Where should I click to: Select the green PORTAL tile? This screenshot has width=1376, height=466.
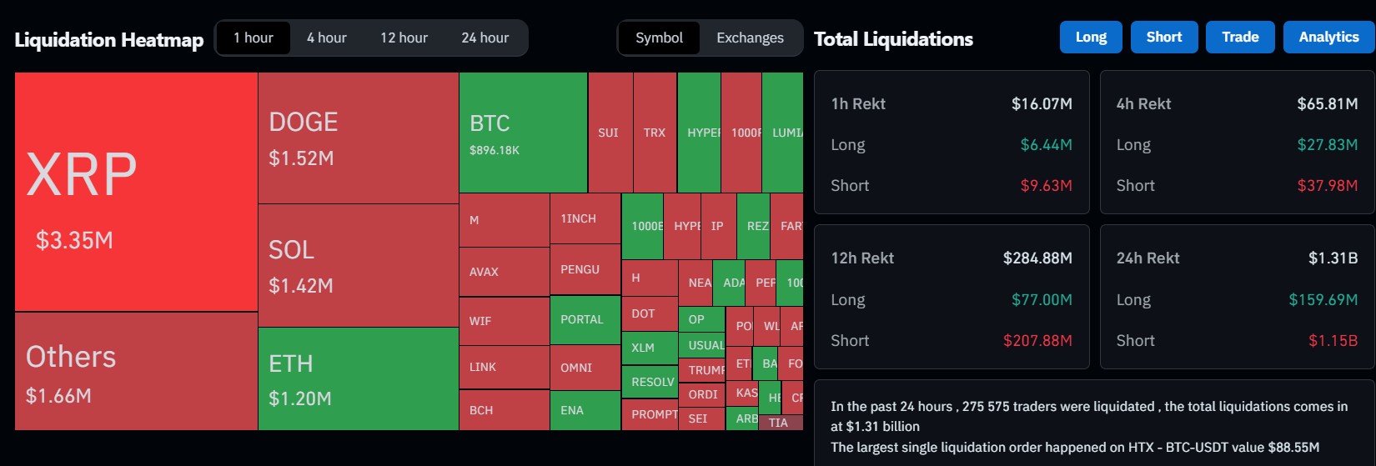(585, 320)
